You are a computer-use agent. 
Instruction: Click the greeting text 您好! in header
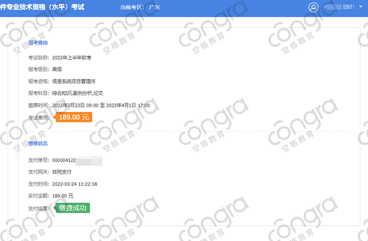pos(348,7)
